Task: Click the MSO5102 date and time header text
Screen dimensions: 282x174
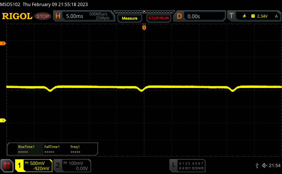Action: [44, 4]
